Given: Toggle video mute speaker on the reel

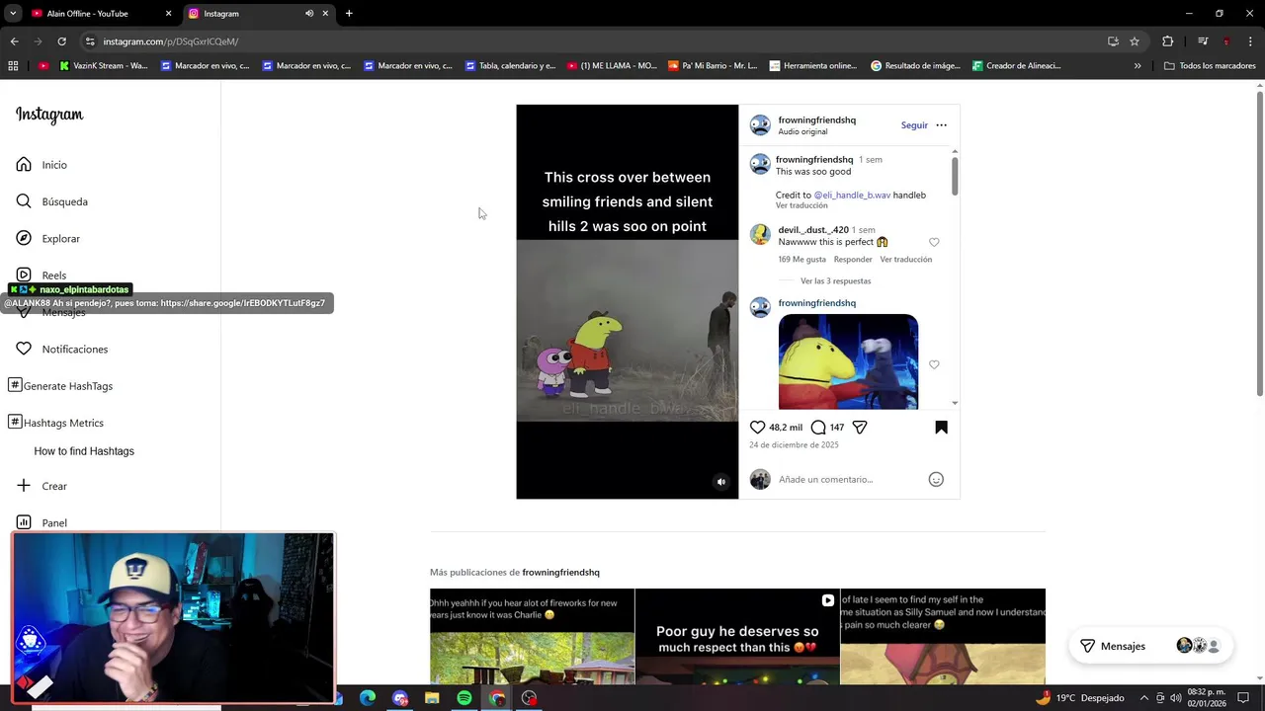Looking at the screenshot, I should point(721,482).
